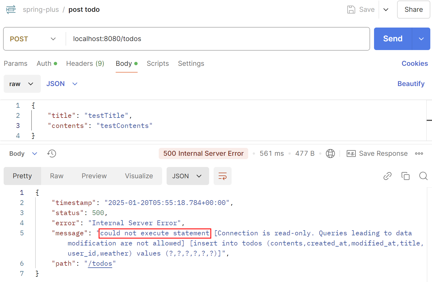Open the POST method dropdown

[33, 39]
